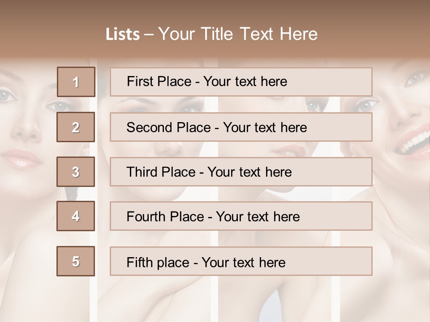
Task: Click the number 5 box
Action: (x=76, y=261)
